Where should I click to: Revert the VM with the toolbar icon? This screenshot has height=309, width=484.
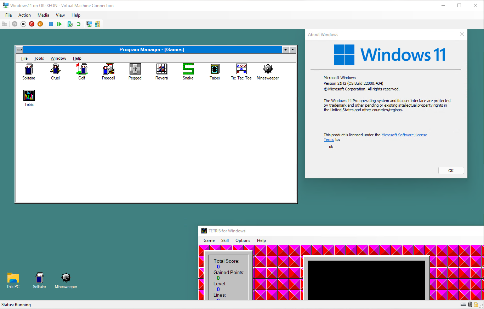point(78,24)
